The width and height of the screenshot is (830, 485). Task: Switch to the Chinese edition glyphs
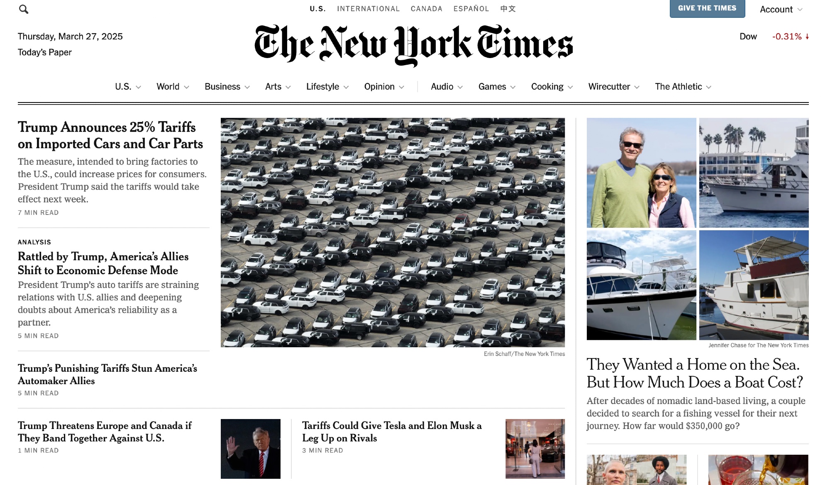click(x=508, y=9)
